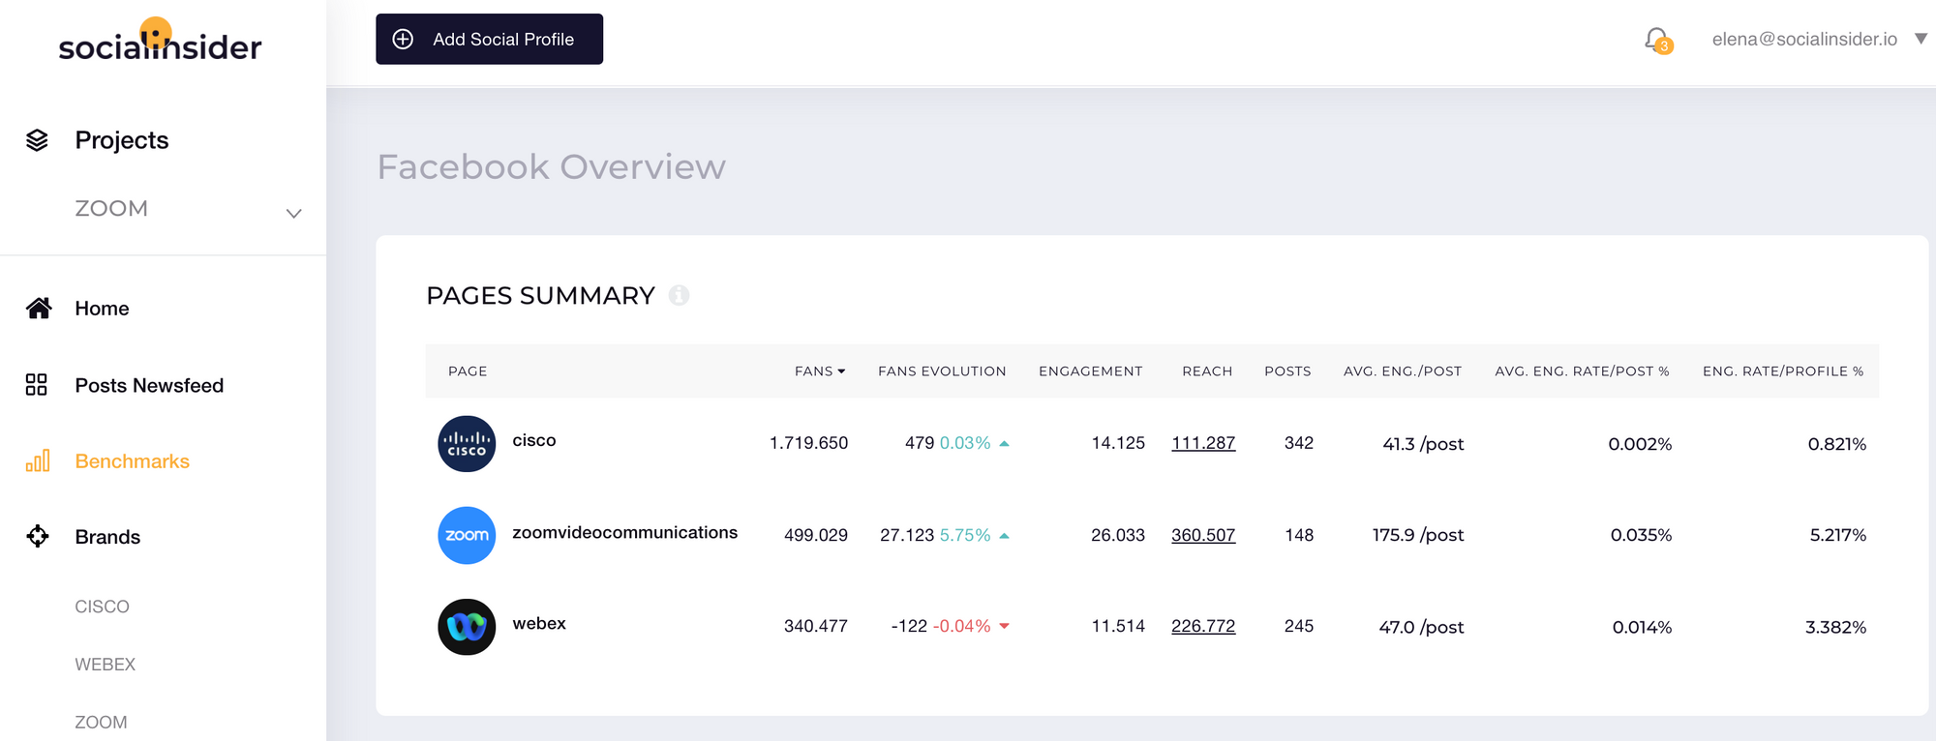Click the Brands crosshair icon

[x=38, y=536]
